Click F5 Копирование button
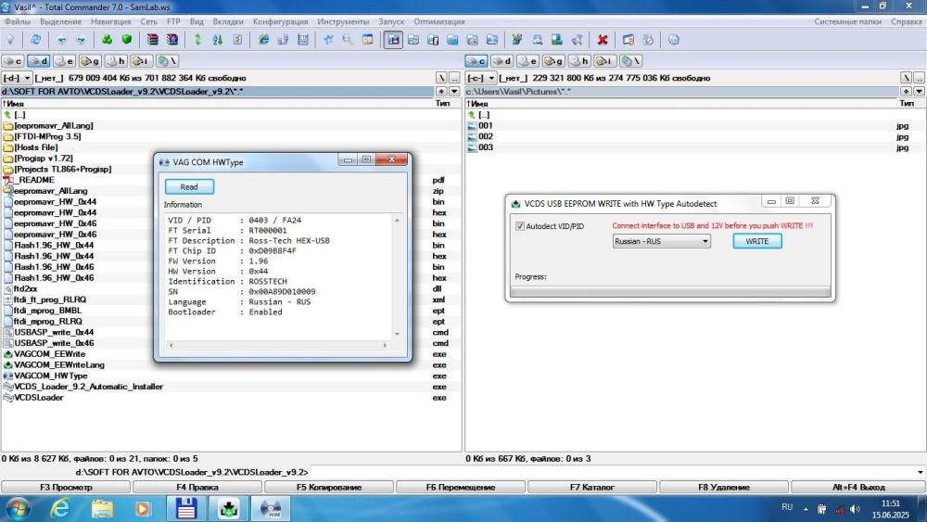 (x=329, y=487)
